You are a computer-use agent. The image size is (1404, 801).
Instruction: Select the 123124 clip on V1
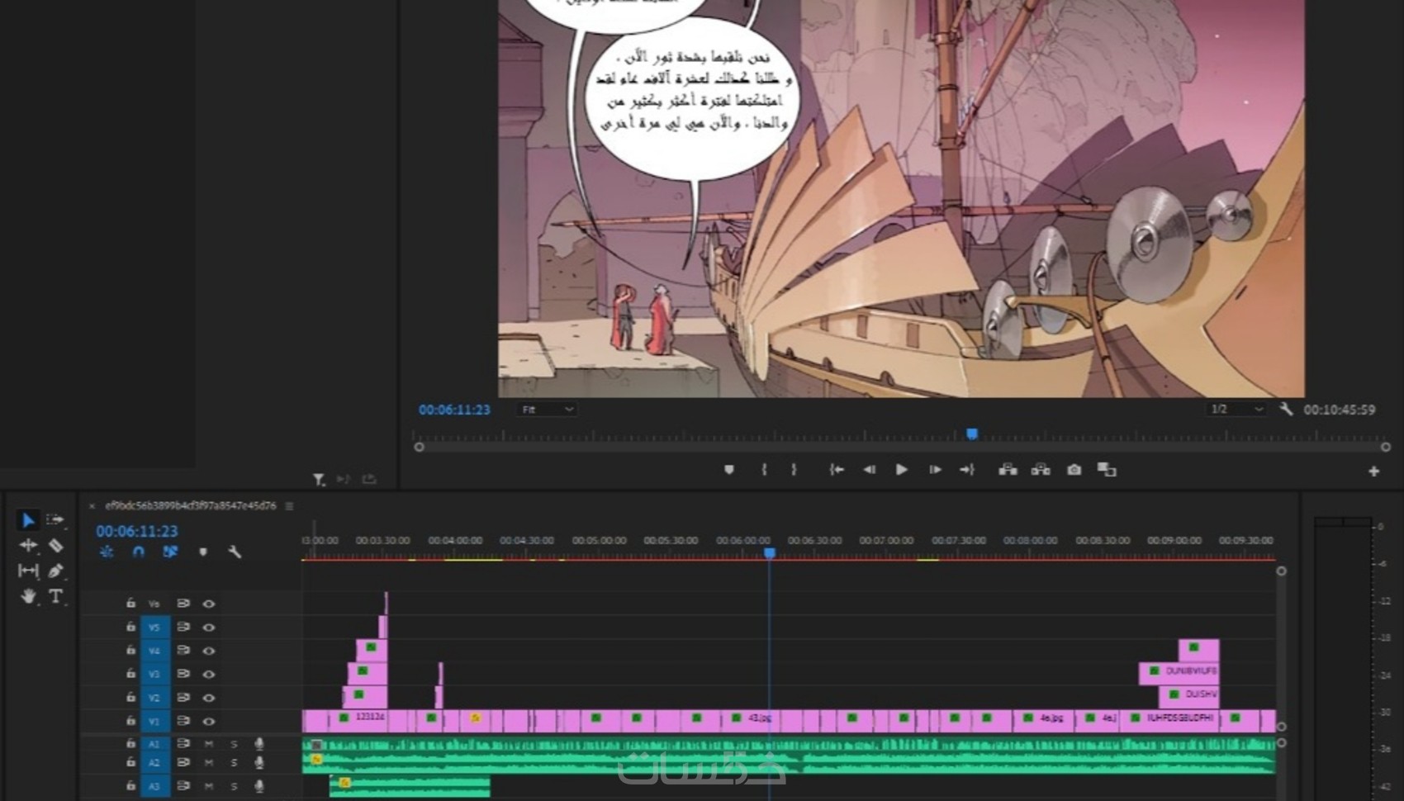click(x=358, y=720)
